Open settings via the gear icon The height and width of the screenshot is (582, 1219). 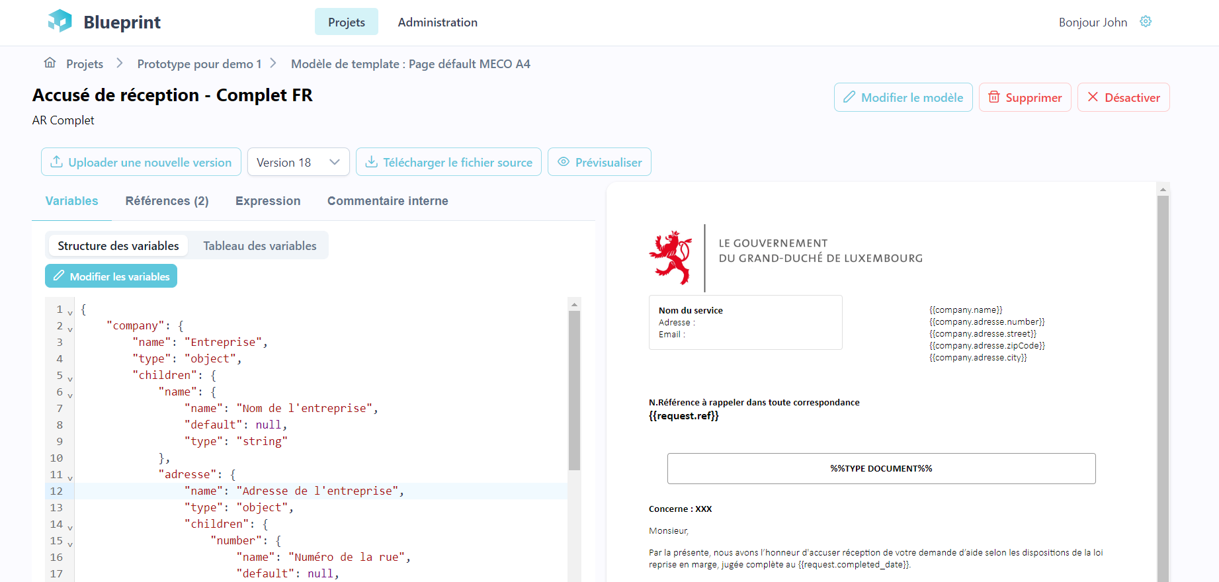[1146, 22]
